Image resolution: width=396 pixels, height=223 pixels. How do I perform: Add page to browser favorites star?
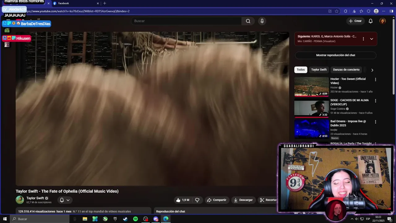[x=337, y=11]
